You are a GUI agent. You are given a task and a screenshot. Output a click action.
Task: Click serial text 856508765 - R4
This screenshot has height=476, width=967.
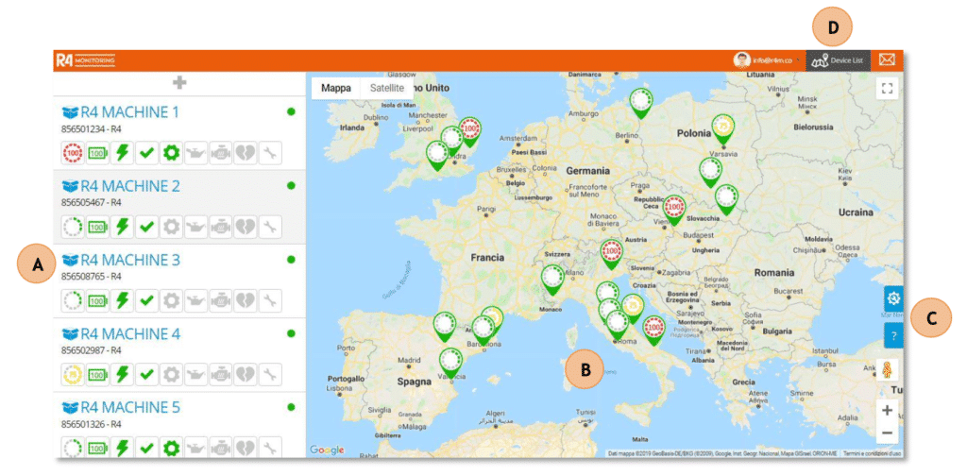coord(92,276)
